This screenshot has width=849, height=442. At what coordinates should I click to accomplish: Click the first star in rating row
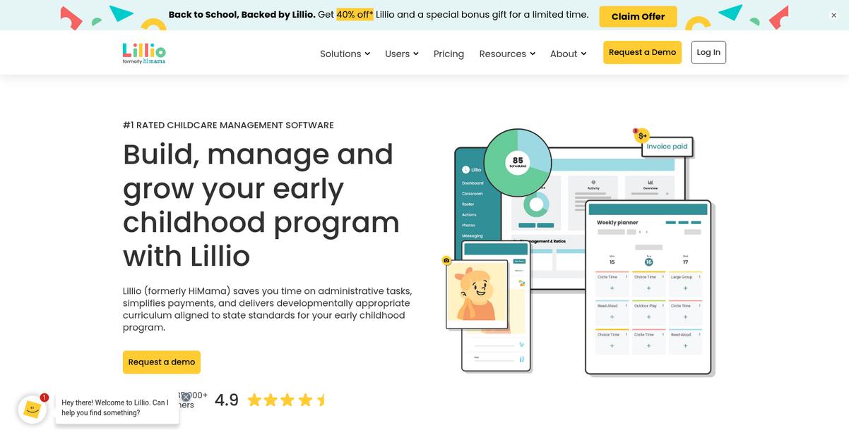pos(254,400)
